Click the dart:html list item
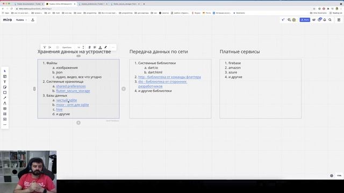The image size is (344, 193). tap(155, 72)
